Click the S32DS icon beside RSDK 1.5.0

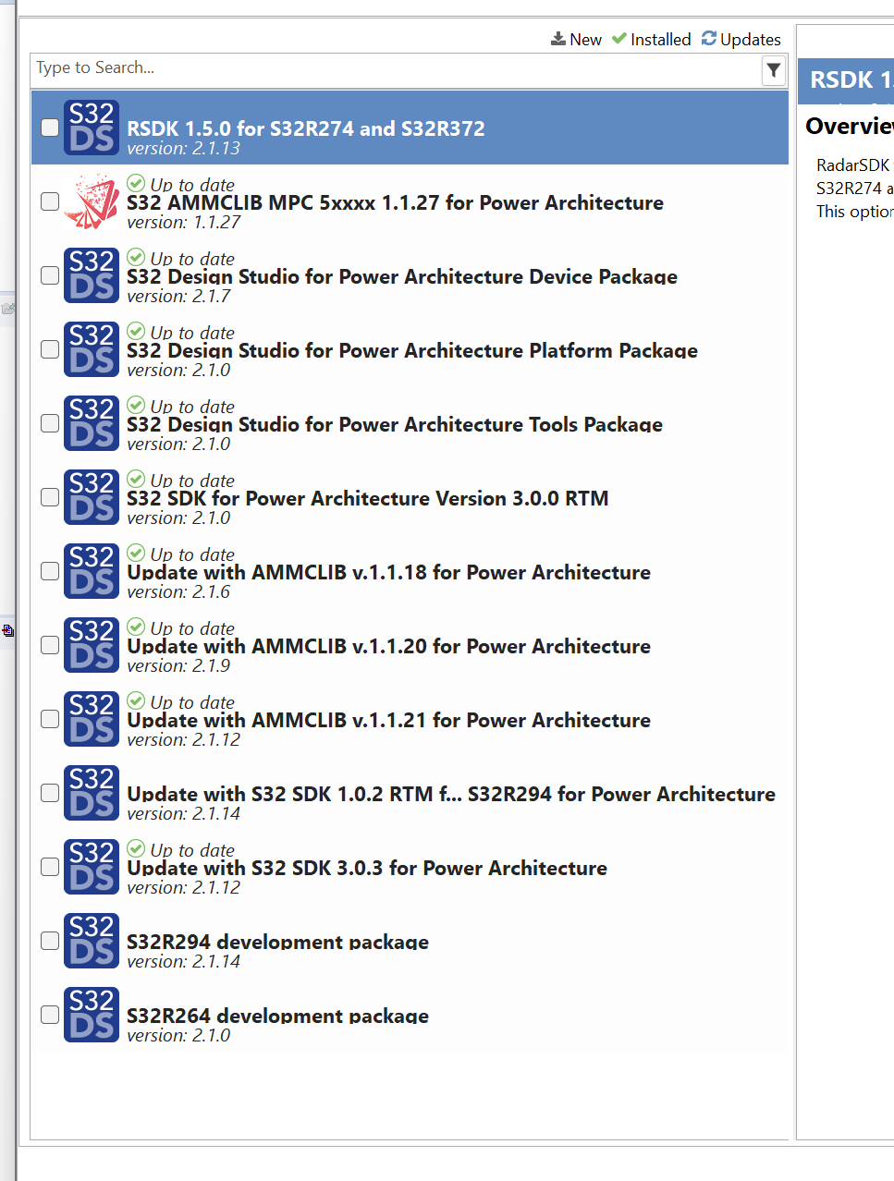click(91, 128)
